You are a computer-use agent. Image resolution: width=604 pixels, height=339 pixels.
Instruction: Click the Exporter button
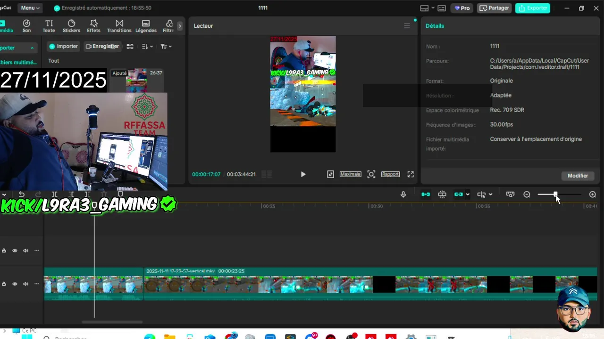point(533,8)
